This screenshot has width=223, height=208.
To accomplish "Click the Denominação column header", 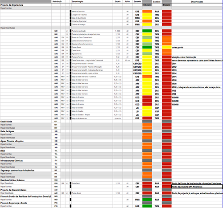I will (x=77, y=2).
